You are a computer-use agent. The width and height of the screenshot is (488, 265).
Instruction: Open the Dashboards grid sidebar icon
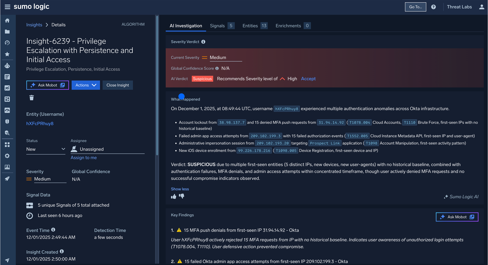(7, 99)
